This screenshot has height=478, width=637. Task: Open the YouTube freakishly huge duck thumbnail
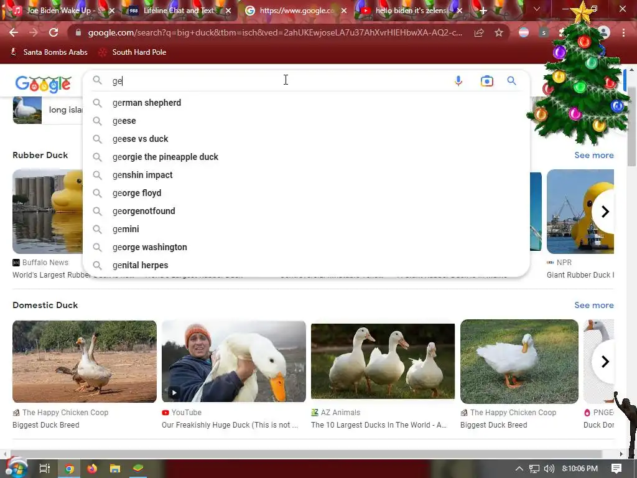(234, 362)
